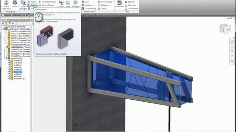236x132 pixels.
Task: Click Auf Gestell stutzen
Action: [48, 2]
